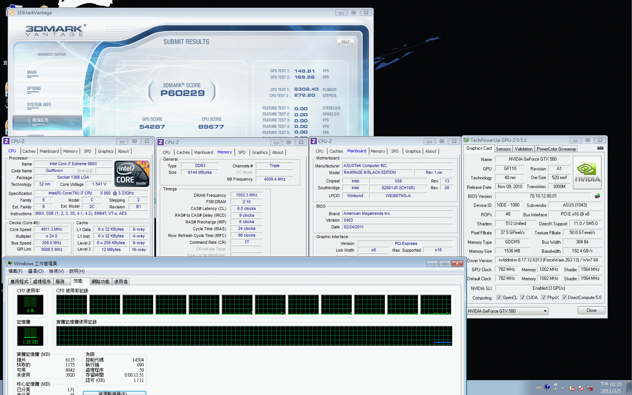Click the CPU-Z Z icon of the Memory window

click(x=161, y=142)
